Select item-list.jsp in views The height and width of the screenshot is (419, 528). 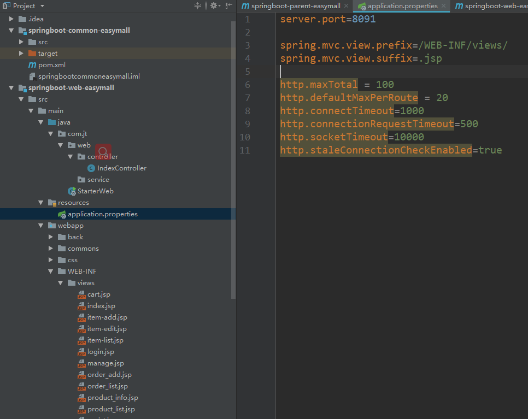(105, 340)
